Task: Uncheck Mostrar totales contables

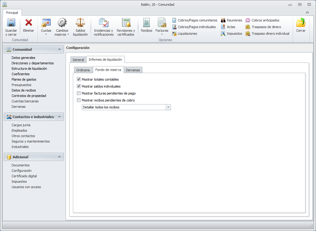Action: [79, 79]
